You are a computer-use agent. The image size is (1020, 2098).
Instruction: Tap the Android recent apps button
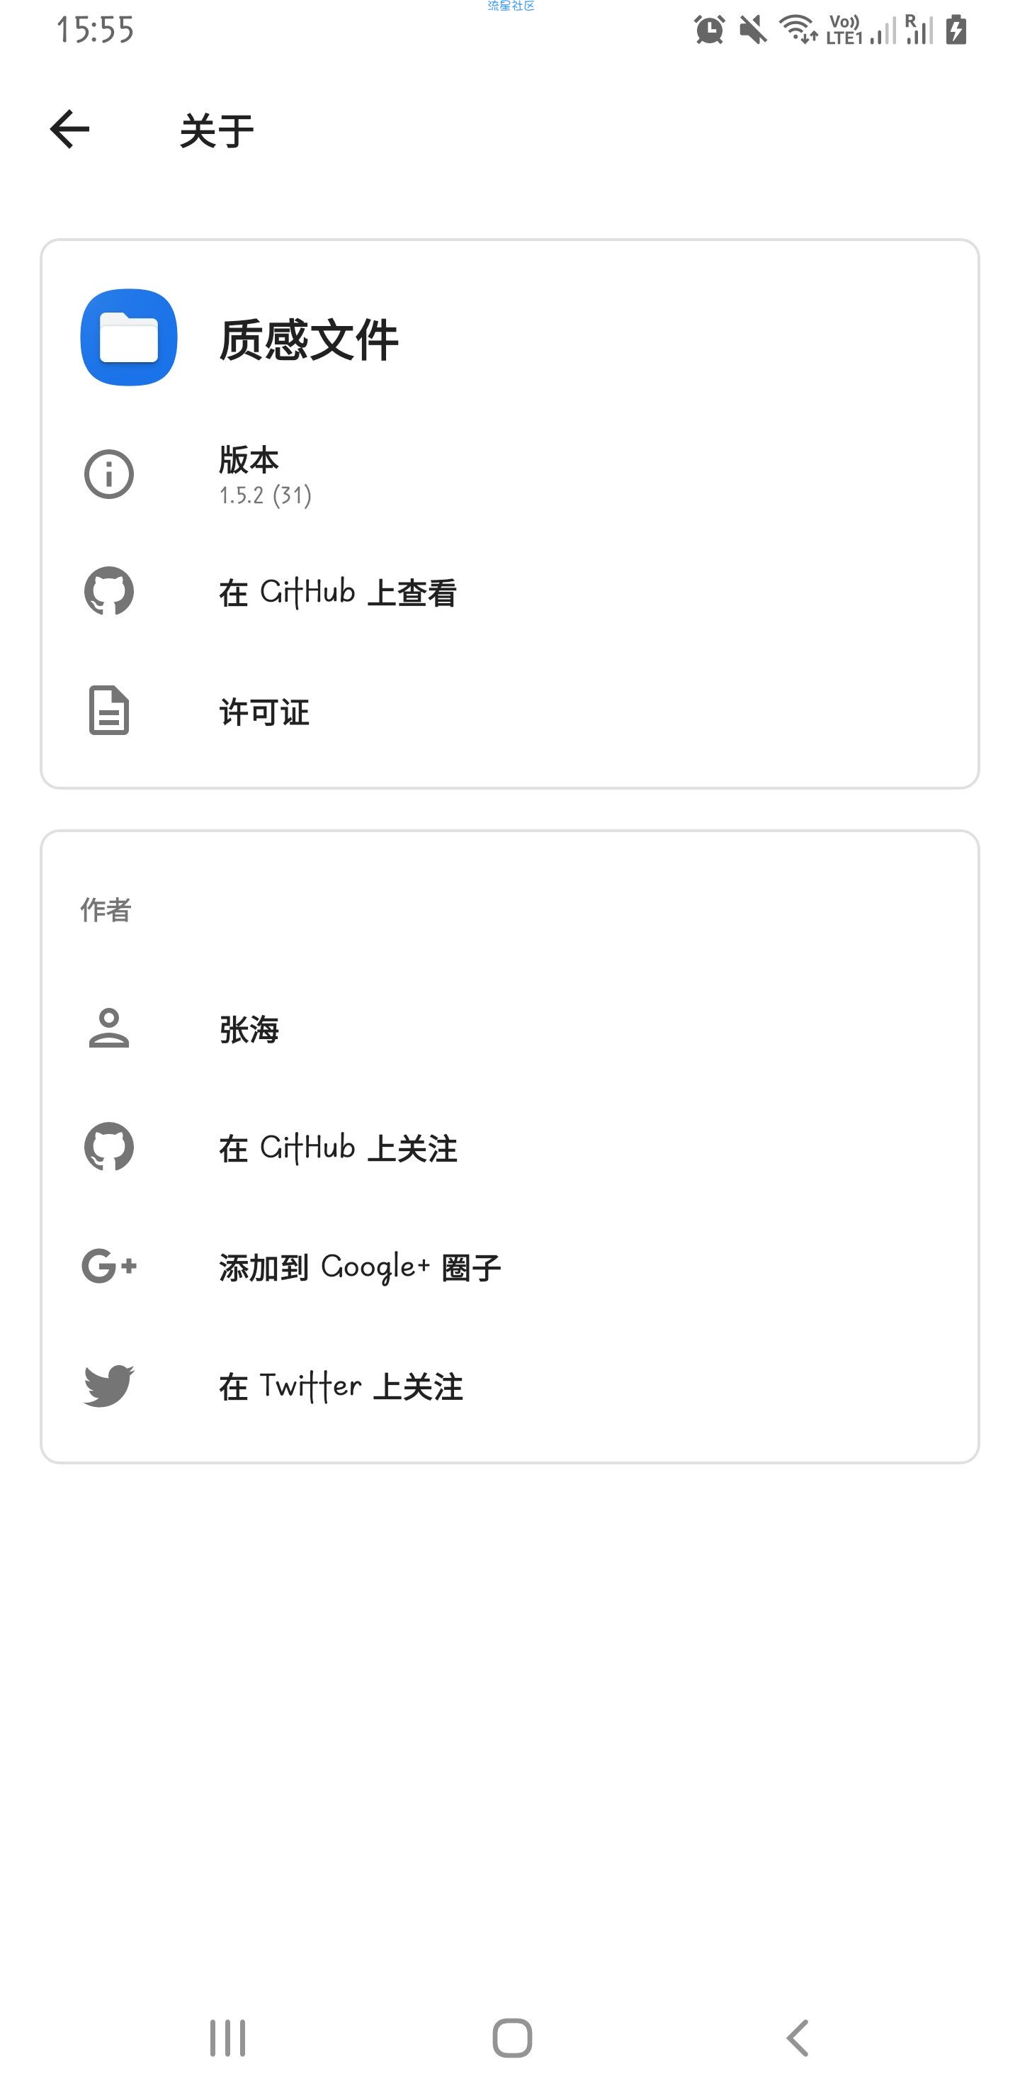[227, 2038]
